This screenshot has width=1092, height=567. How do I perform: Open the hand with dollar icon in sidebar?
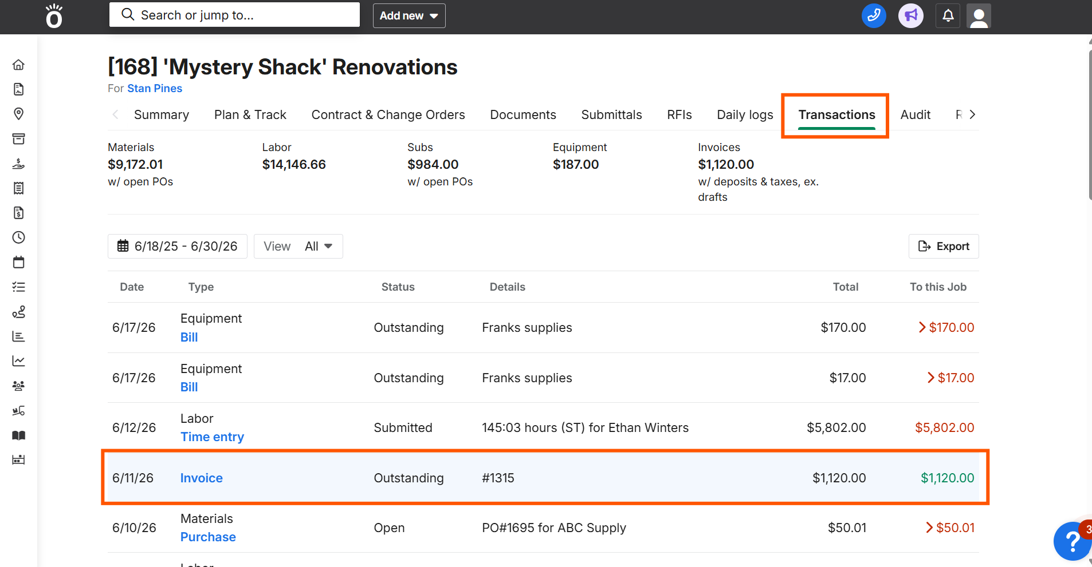[18, 164]
